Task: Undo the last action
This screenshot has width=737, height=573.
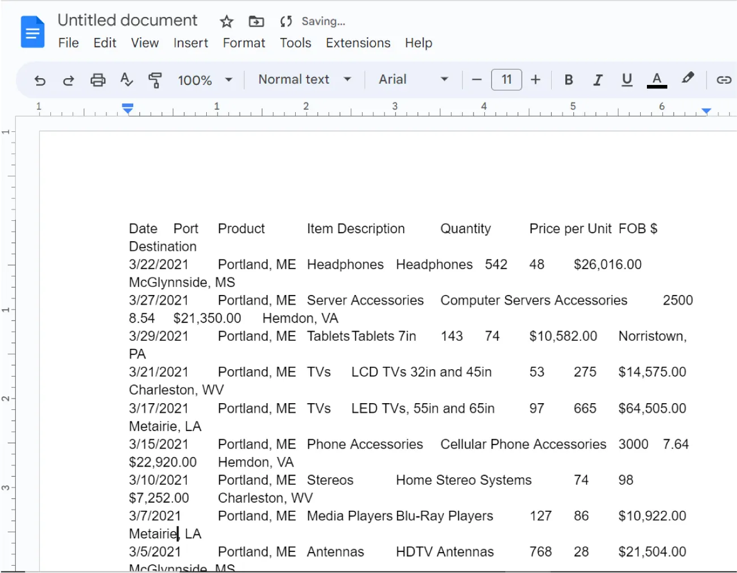Action: (x=40, y=80)
